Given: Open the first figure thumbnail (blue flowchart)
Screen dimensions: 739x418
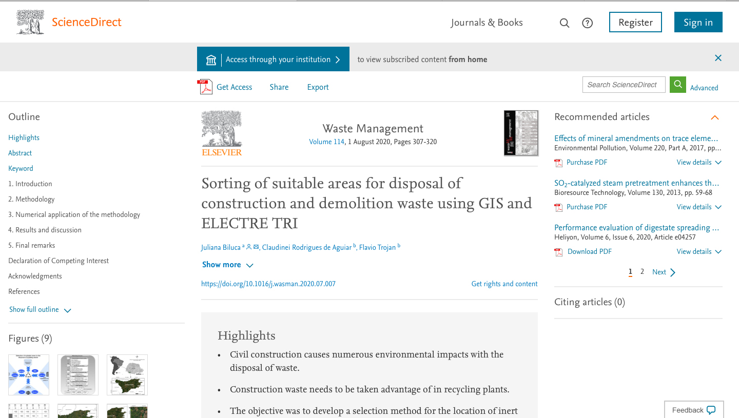Looking at the screenshot, I should click(29, 375).
